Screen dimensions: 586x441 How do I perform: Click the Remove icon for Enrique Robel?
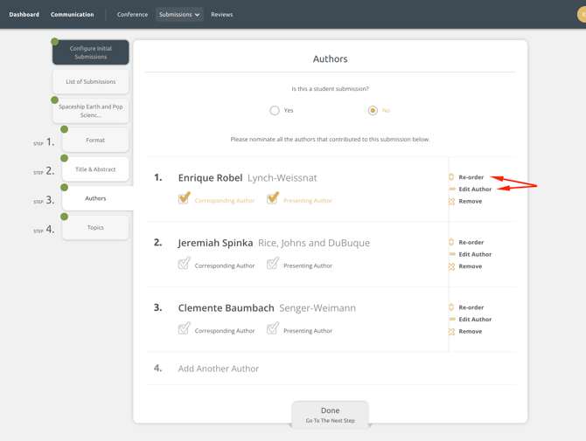click(x=452, y=202)
